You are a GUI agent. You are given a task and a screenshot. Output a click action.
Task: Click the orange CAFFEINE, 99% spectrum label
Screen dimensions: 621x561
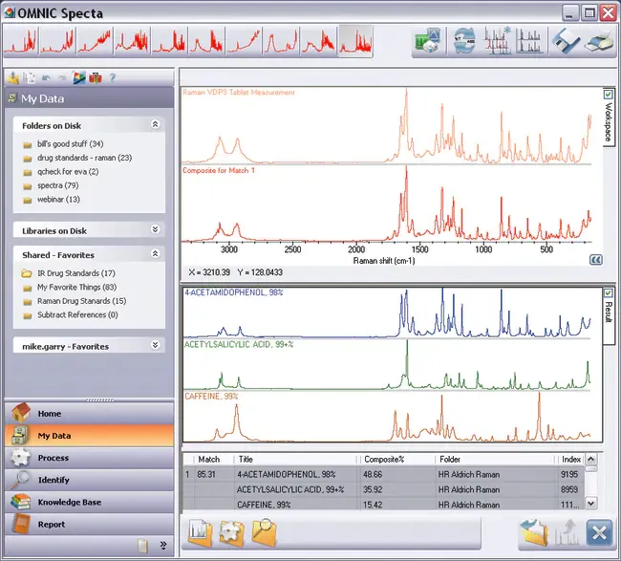[211, 397]
